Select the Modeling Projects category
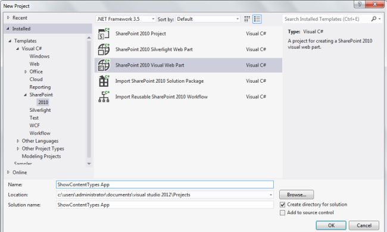This screenshot has height=232, width=387. [41, 156]
